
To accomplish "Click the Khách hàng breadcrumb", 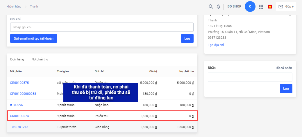I will tap(14, 6).
